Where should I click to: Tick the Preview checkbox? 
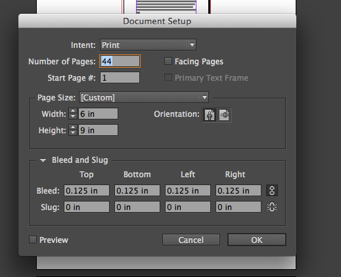pos(33,240)
